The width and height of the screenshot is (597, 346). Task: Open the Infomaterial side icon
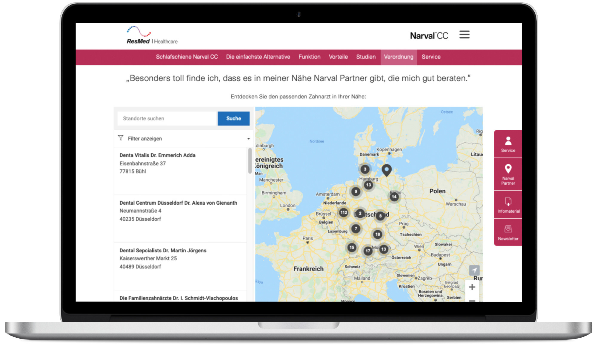tap(508, 205)
